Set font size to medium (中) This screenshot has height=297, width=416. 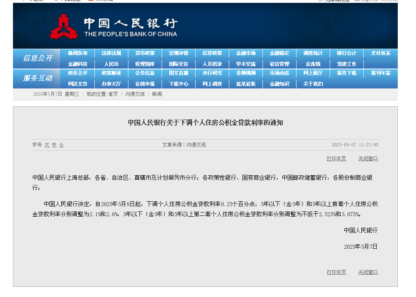point(54,145)
